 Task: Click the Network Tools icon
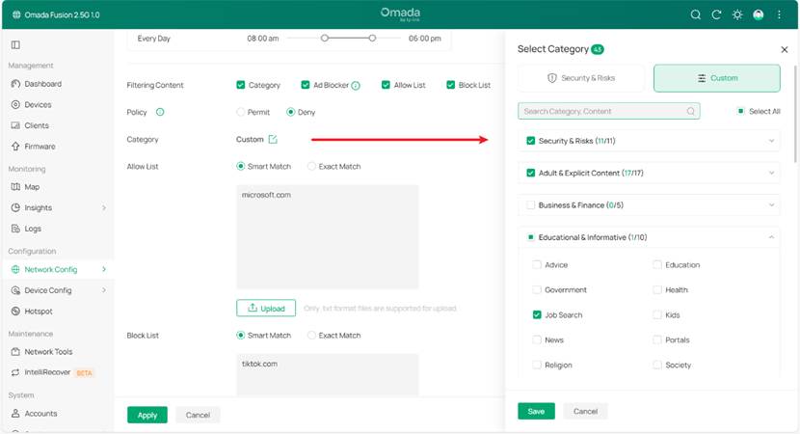pyautogui.click(x=15, y=352)
